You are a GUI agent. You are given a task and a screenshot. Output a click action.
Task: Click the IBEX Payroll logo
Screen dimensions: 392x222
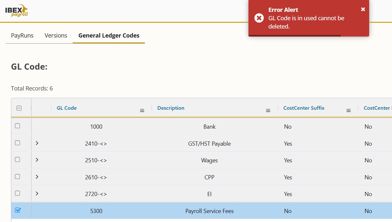pos(16,10)
